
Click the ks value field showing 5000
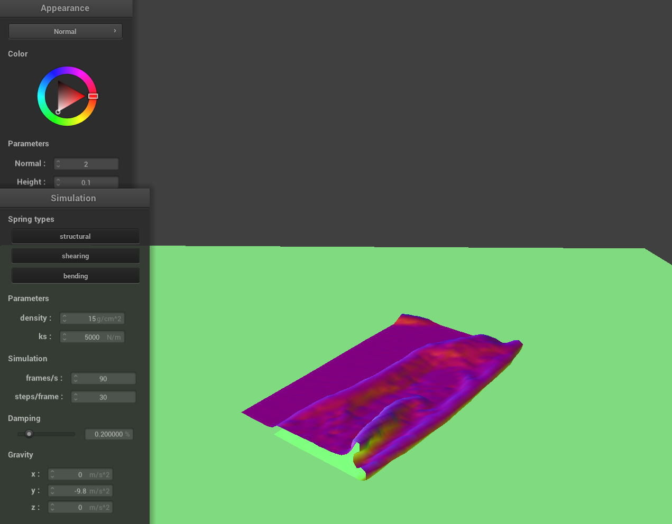tap(92, 337)
